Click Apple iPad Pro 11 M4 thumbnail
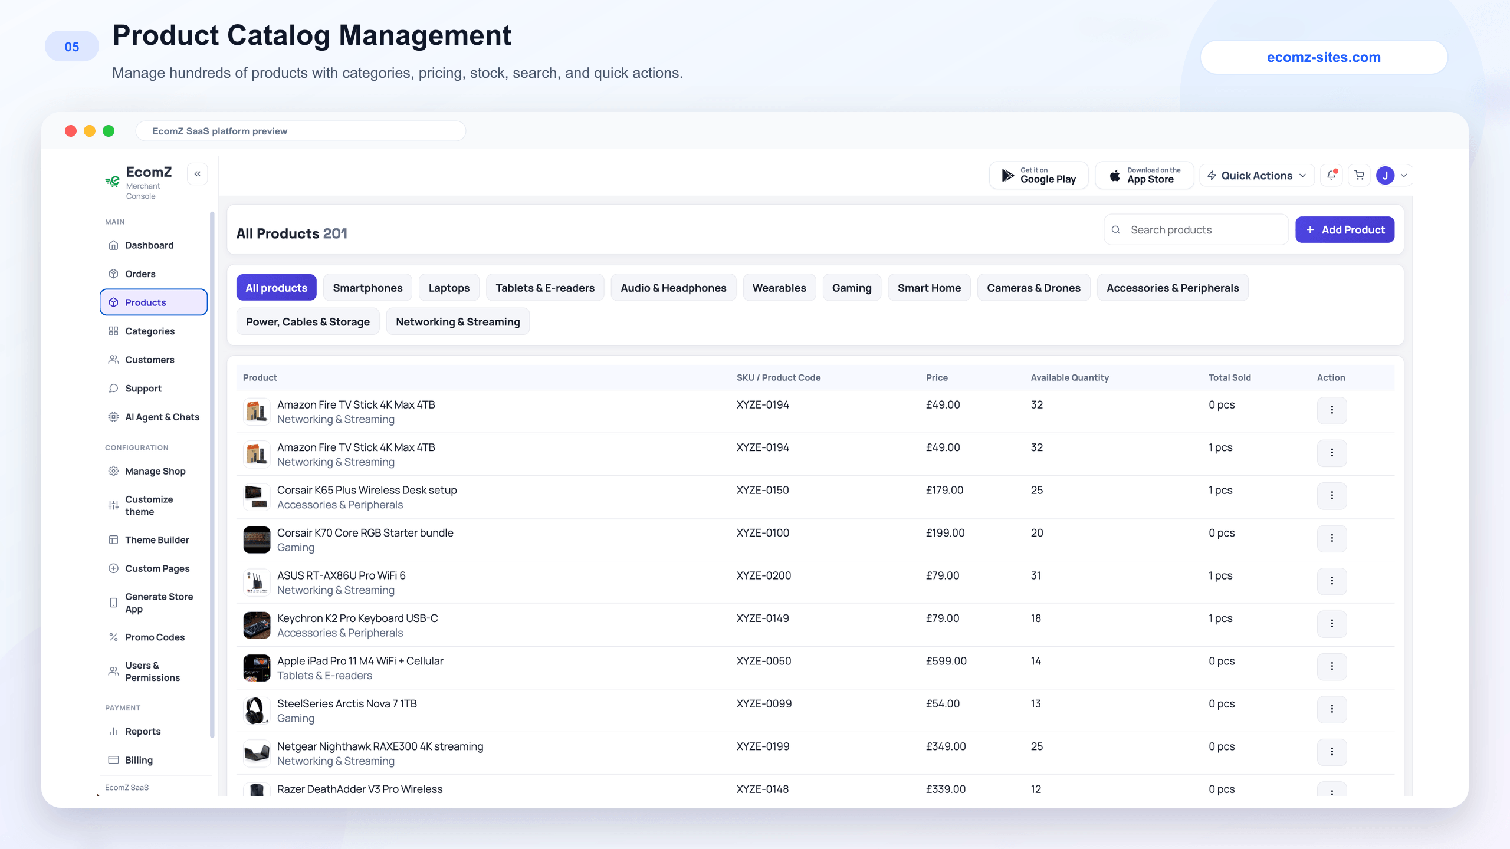 [x=257, y=668]
